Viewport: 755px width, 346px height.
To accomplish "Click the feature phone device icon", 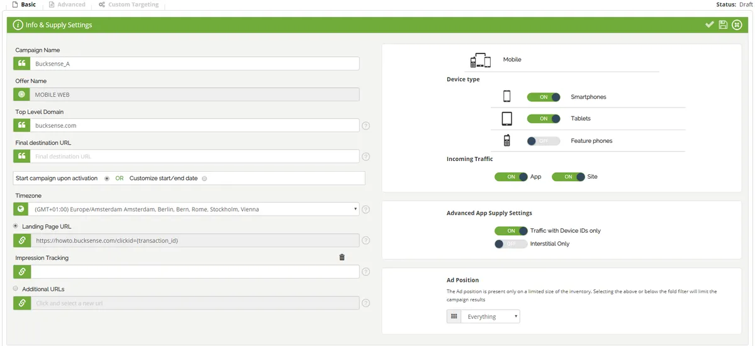I will [x=506, y=140].
